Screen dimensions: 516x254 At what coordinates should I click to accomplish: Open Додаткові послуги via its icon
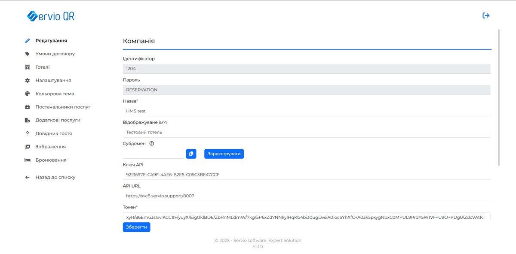(27, 120)
